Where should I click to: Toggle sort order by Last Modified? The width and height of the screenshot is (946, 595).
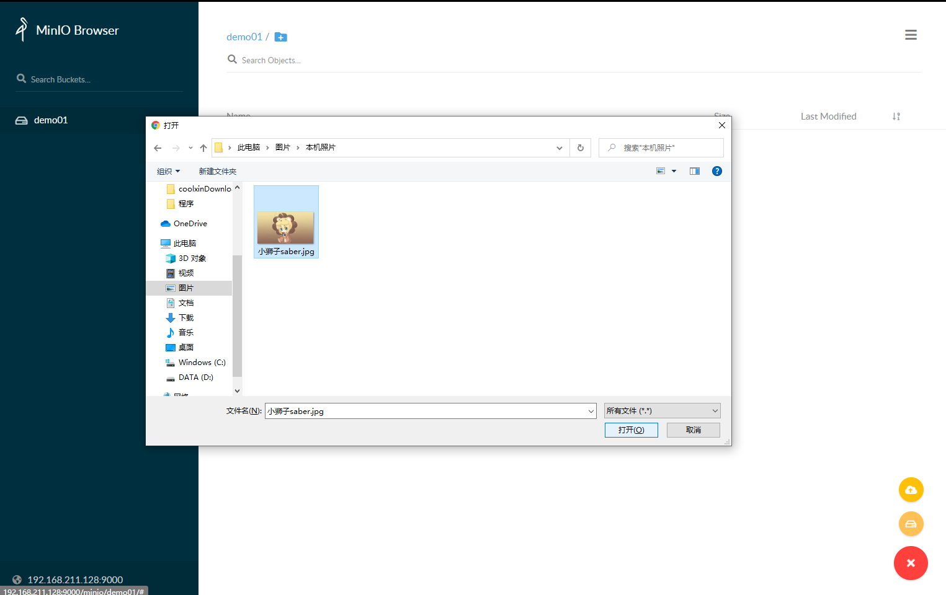pos(896,117)
